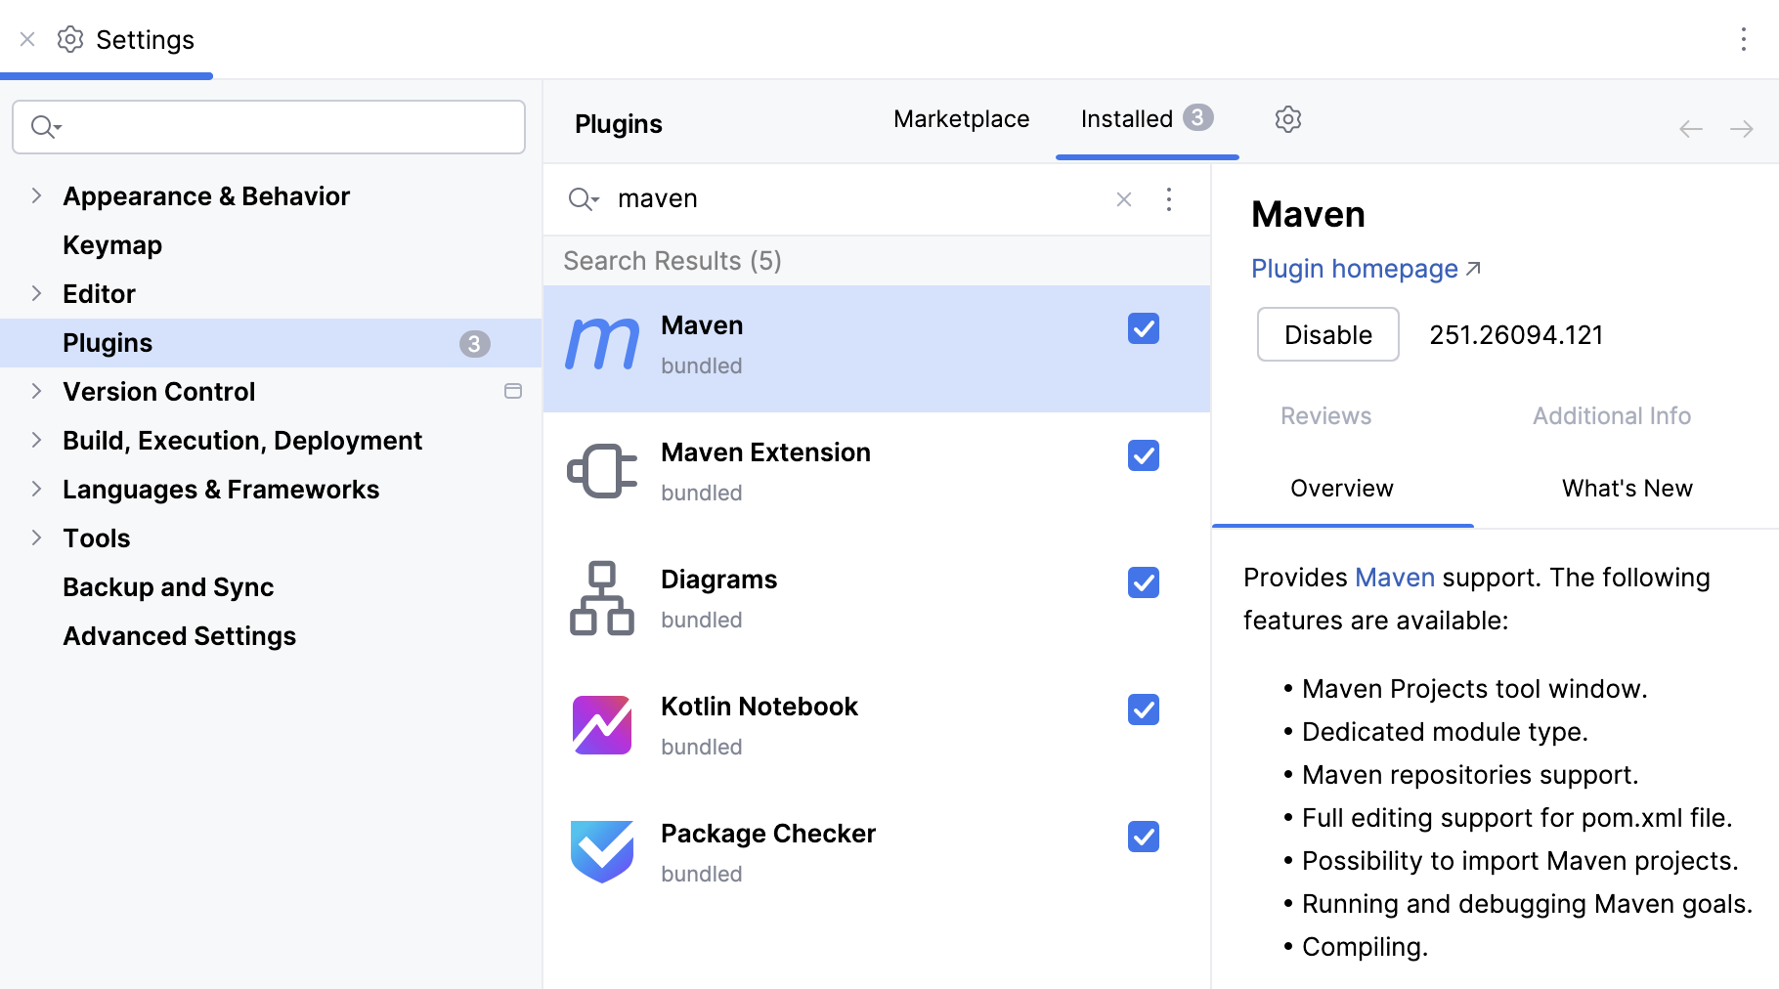
Task: Uncheck the Package Checker plugin
Action: click(1143, 837)
